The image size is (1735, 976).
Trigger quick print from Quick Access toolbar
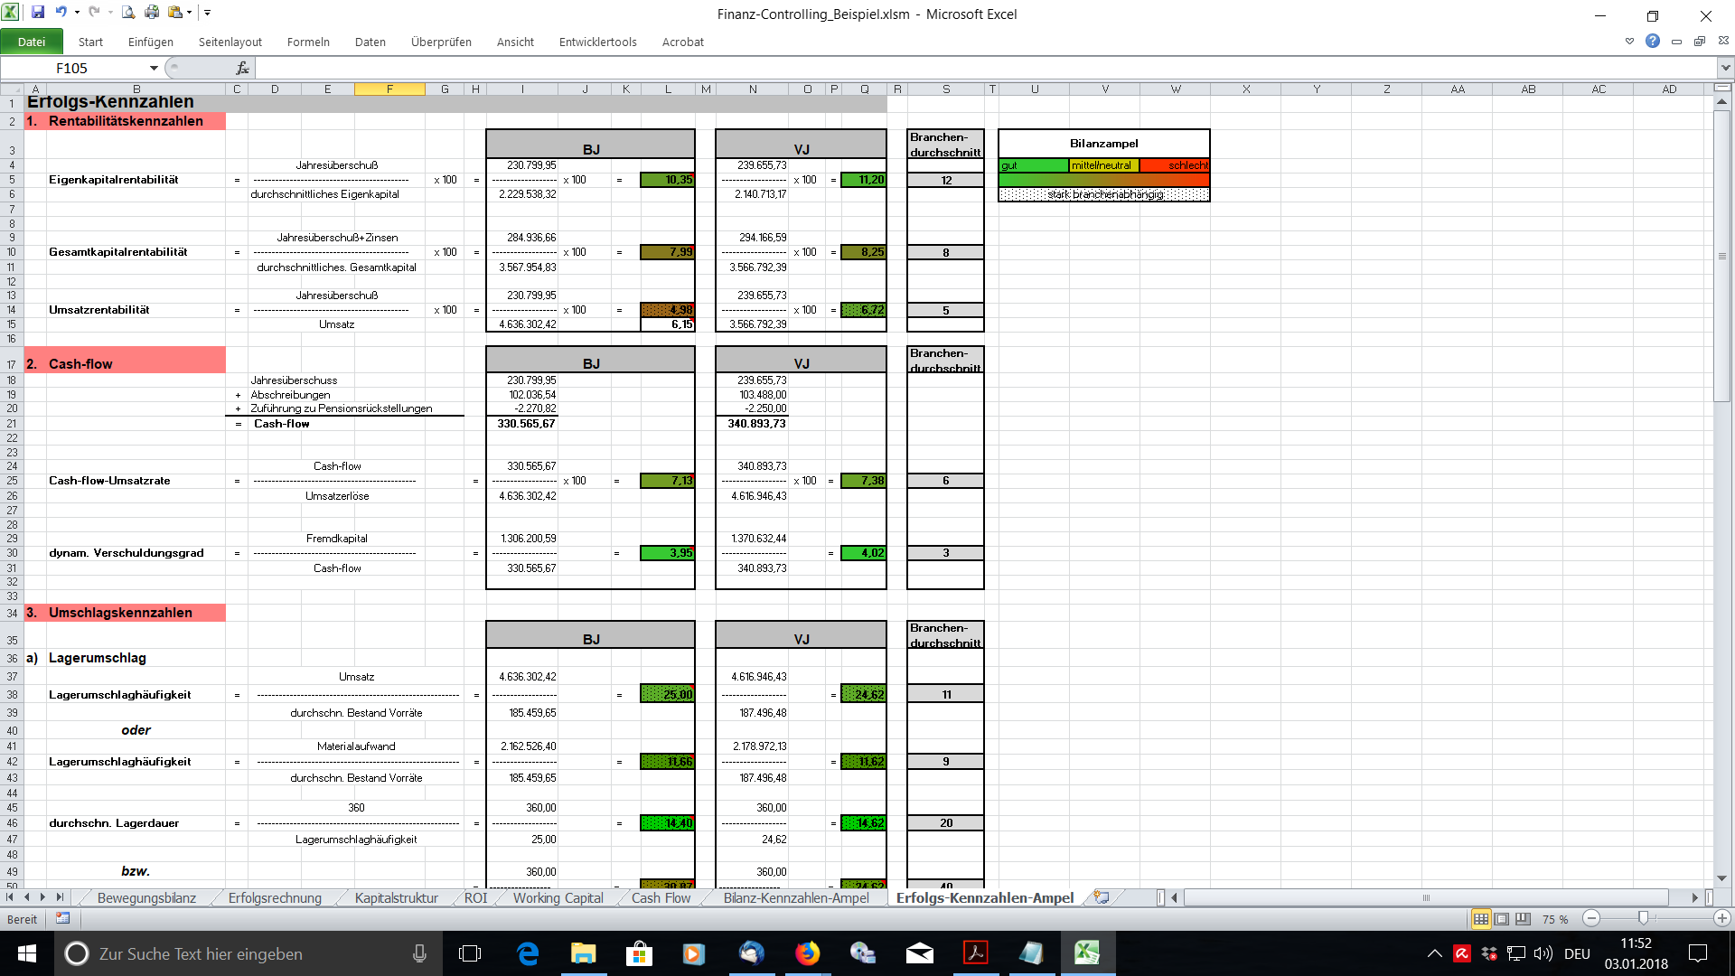tap(150, 13)
